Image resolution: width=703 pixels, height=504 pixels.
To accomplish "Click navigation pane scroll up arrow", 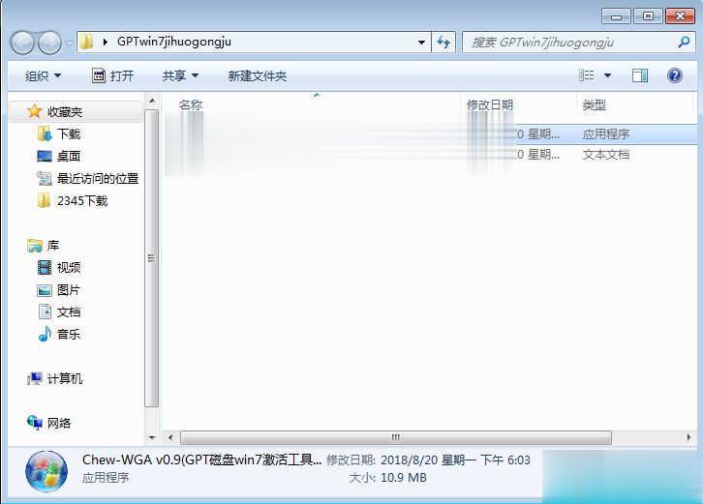I will click(152, 101).
